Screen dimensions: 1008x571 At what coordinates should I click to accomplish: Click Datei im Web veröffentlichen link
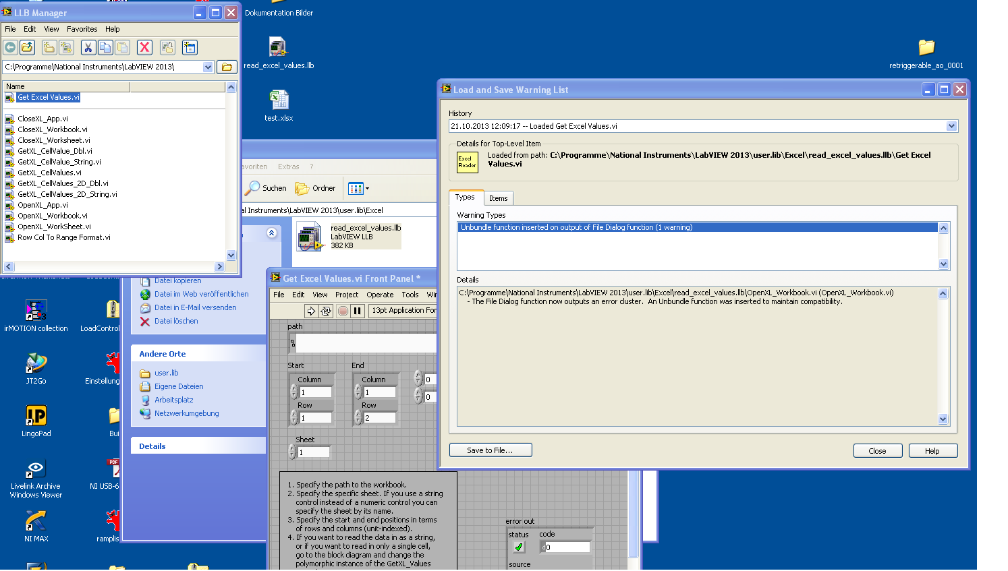tap(202, 295)
